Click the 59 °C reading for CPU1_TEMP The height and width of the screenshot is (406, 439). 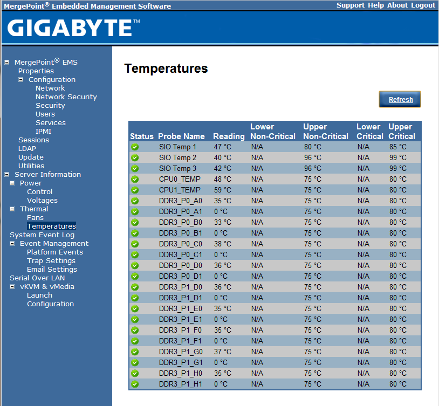point(223,190)
